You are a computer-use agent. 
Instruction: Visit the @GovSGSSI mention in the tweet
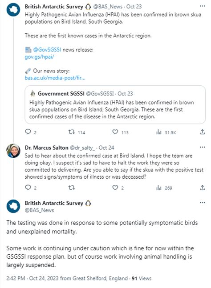pos(47,50)
